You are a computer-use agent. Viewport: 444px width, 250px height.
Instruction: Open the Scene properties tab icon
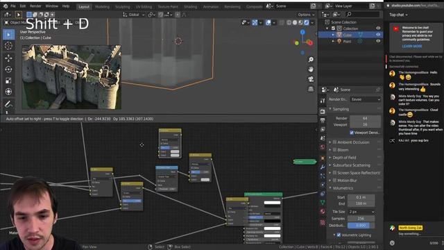pyautogui.click(x=323, y=138)
